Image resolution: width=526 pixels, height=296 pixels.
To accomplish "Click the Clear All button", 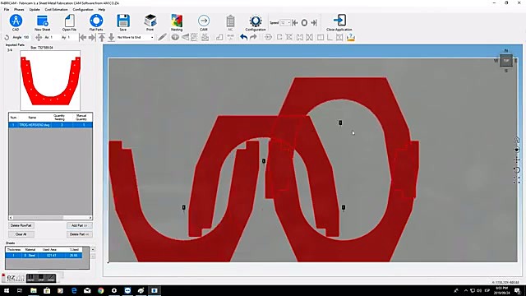I will click(21, 234).
